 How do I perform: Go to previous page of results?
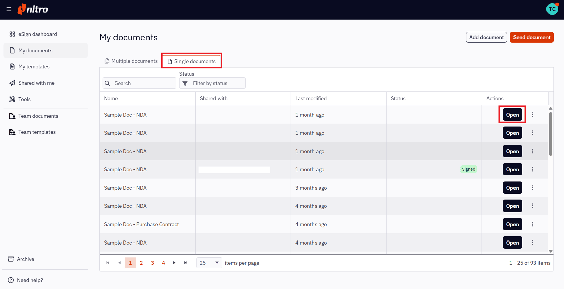(119, 263)
